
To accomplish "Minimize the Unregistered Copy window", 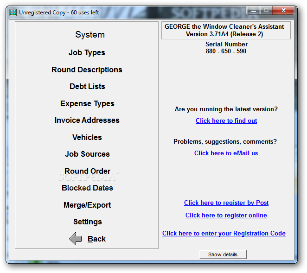I will [x=254, y=11].
